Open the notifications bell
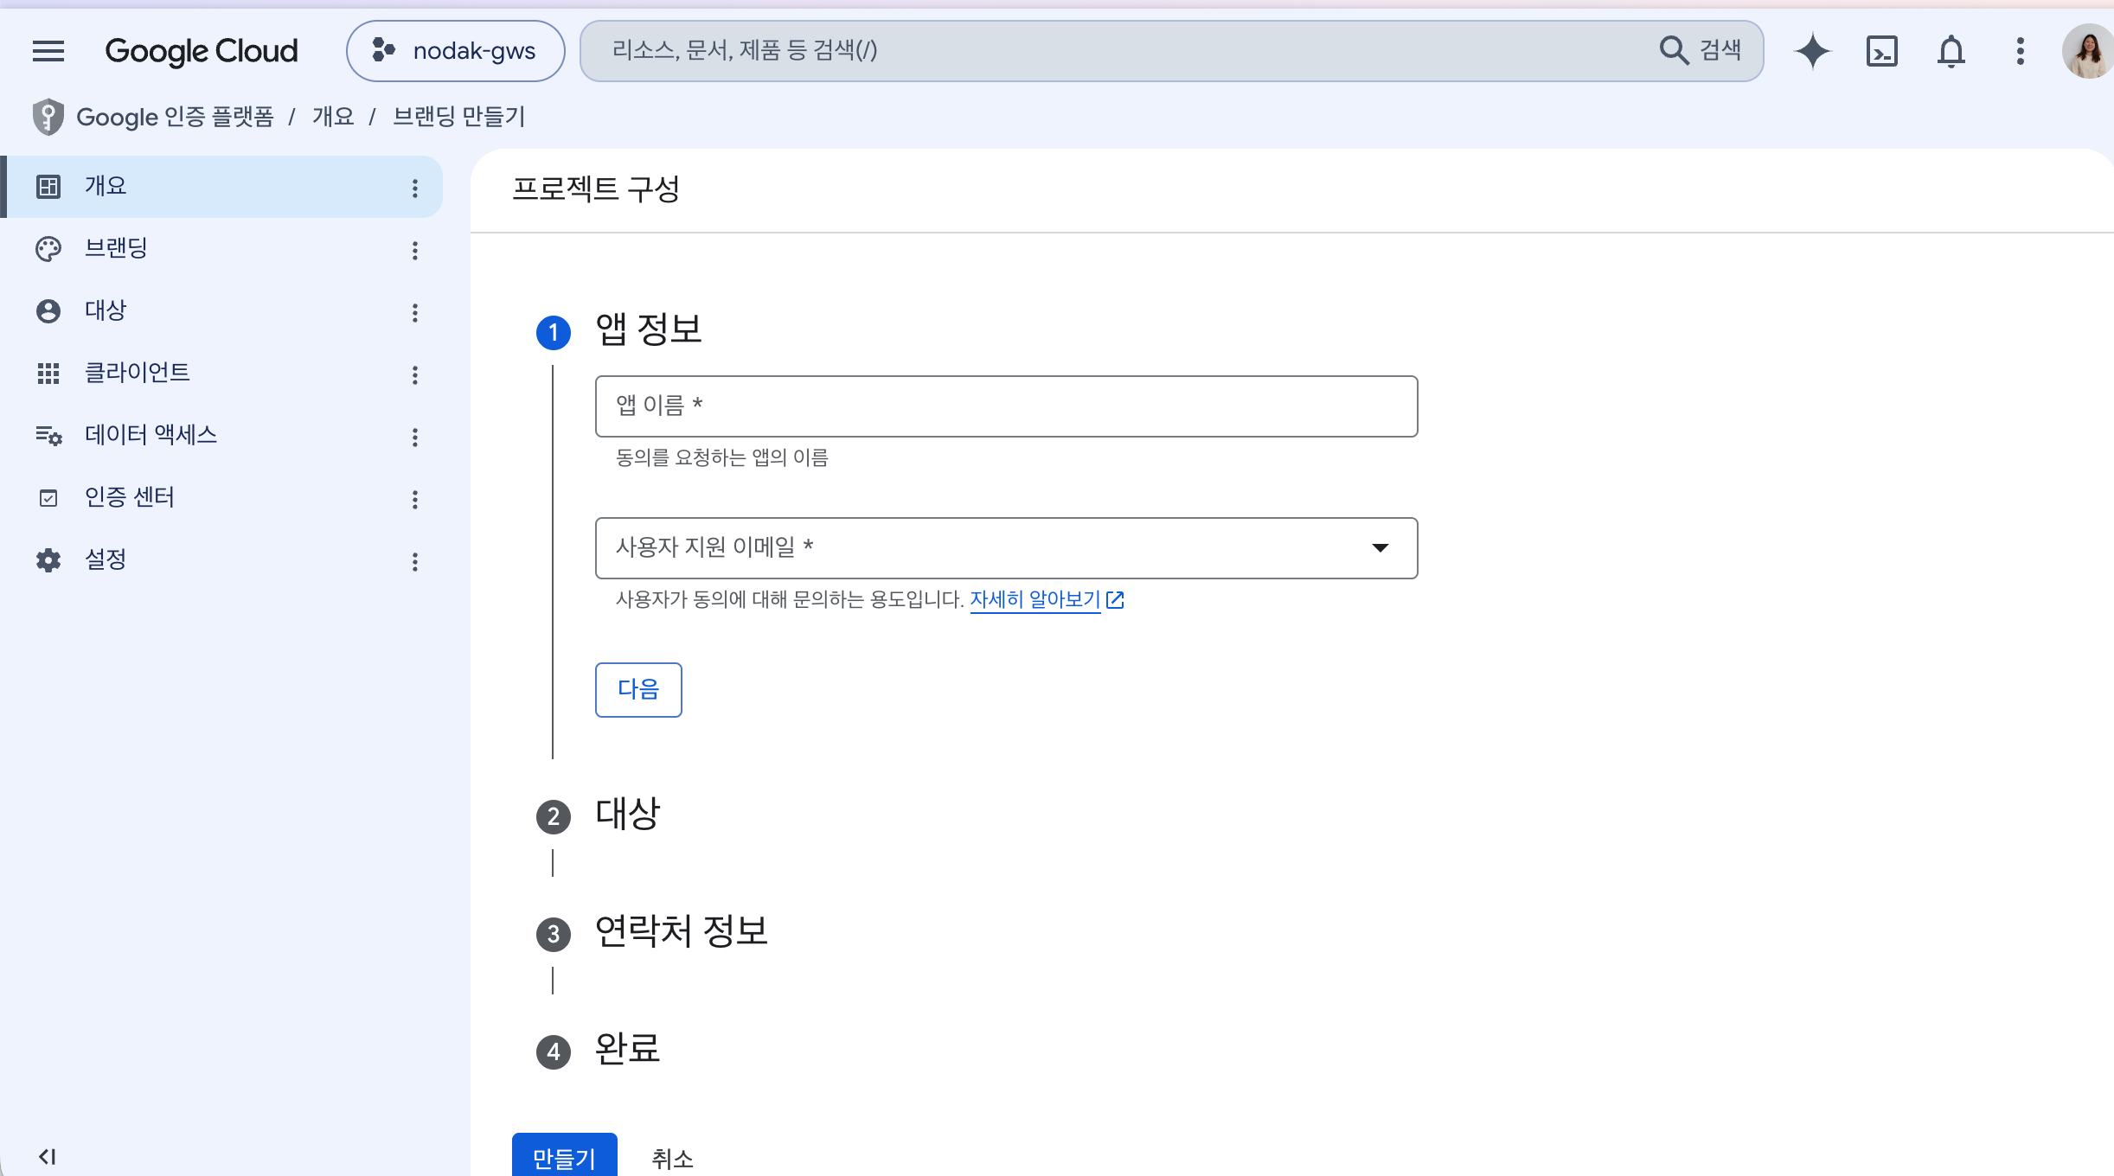The image size is (2114, 1176). 1951,51
